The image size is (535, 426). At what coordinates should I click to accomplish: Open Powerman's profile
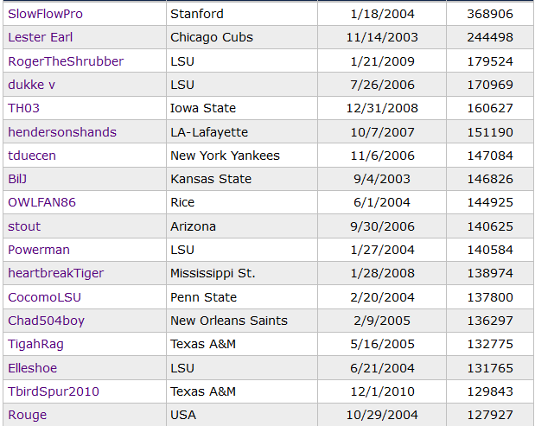(x=39, y=250)
